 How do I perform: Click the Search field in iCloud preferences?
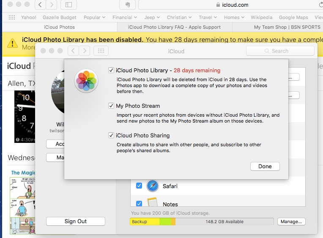pos(280,51)
